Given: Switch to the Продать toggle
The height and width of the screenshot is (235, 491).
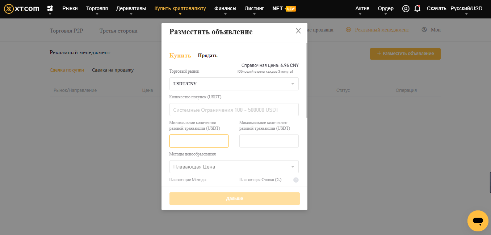Looking at the screenshot, I should 207,55.
